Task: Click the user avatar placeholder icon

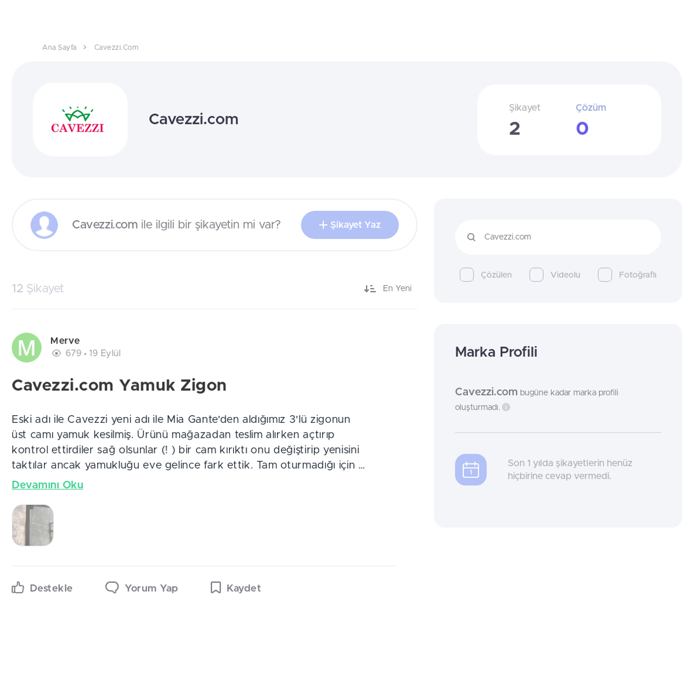Action: [44, 225]
